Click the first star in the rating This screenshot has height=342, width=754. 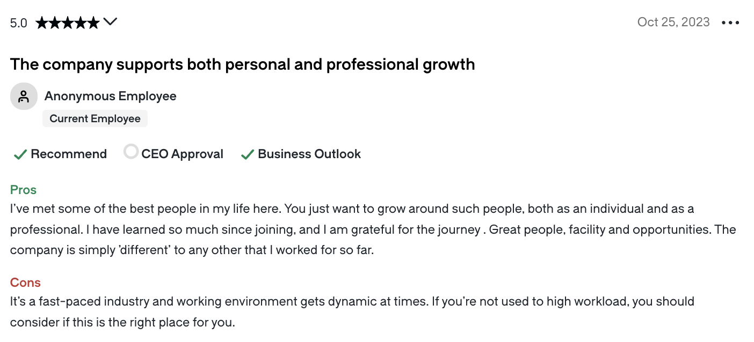(x=41, y=23)
